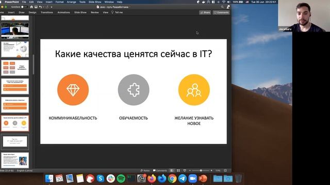The height and width of the screenshot is (185, 330).
Task: Click the Save disk icon
Action: coord(36,7)
